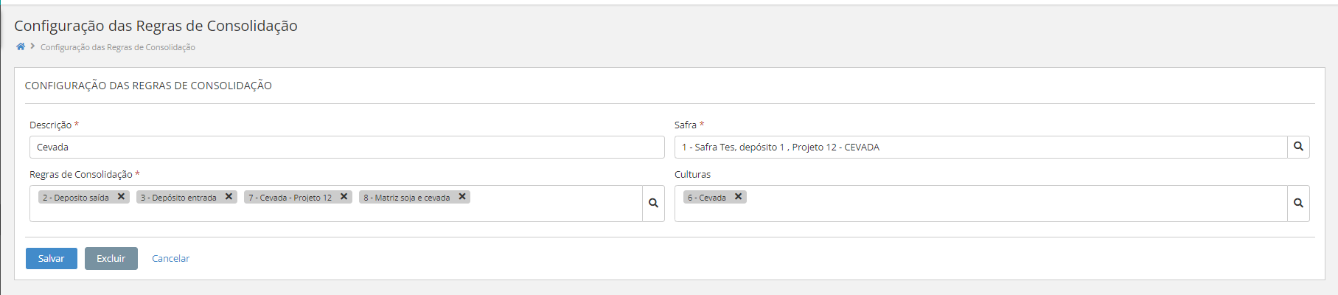Select the '6 - Cevada' tag label

(707, 198)
